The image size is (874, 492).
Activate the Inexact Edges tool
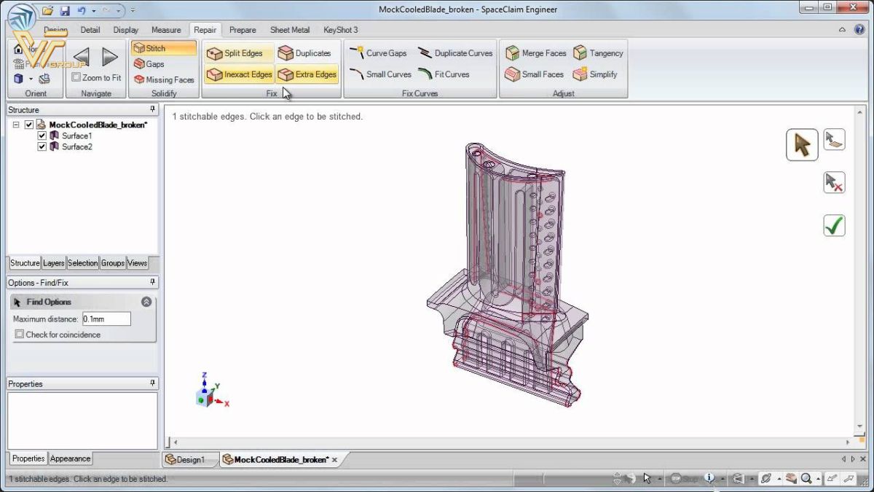tap(238, 74)
